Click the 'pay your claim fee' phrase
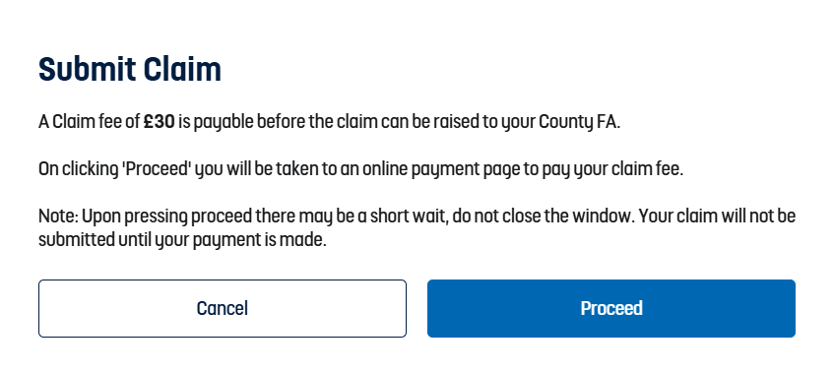 click(x=611, y=169)
